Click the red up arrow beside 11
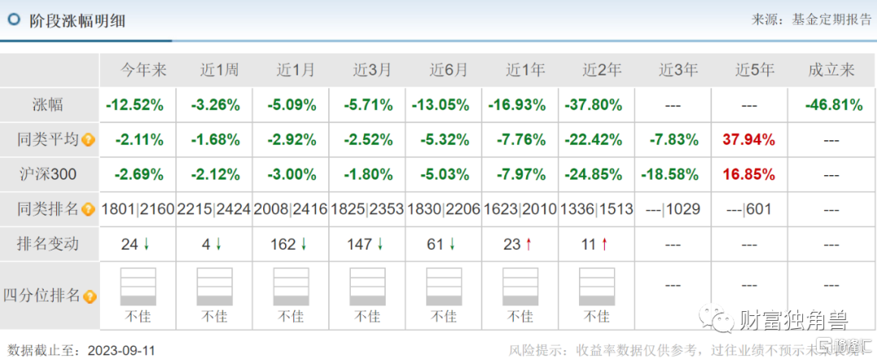 [x=603, y=244]
